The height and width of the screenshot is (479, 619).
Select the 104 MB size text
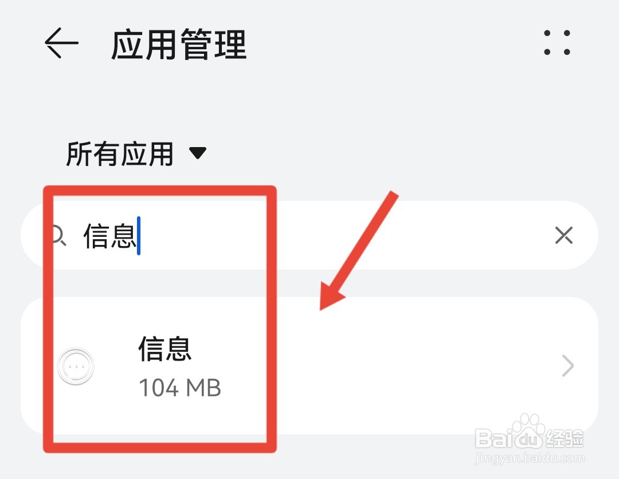(x=179, y=387)
